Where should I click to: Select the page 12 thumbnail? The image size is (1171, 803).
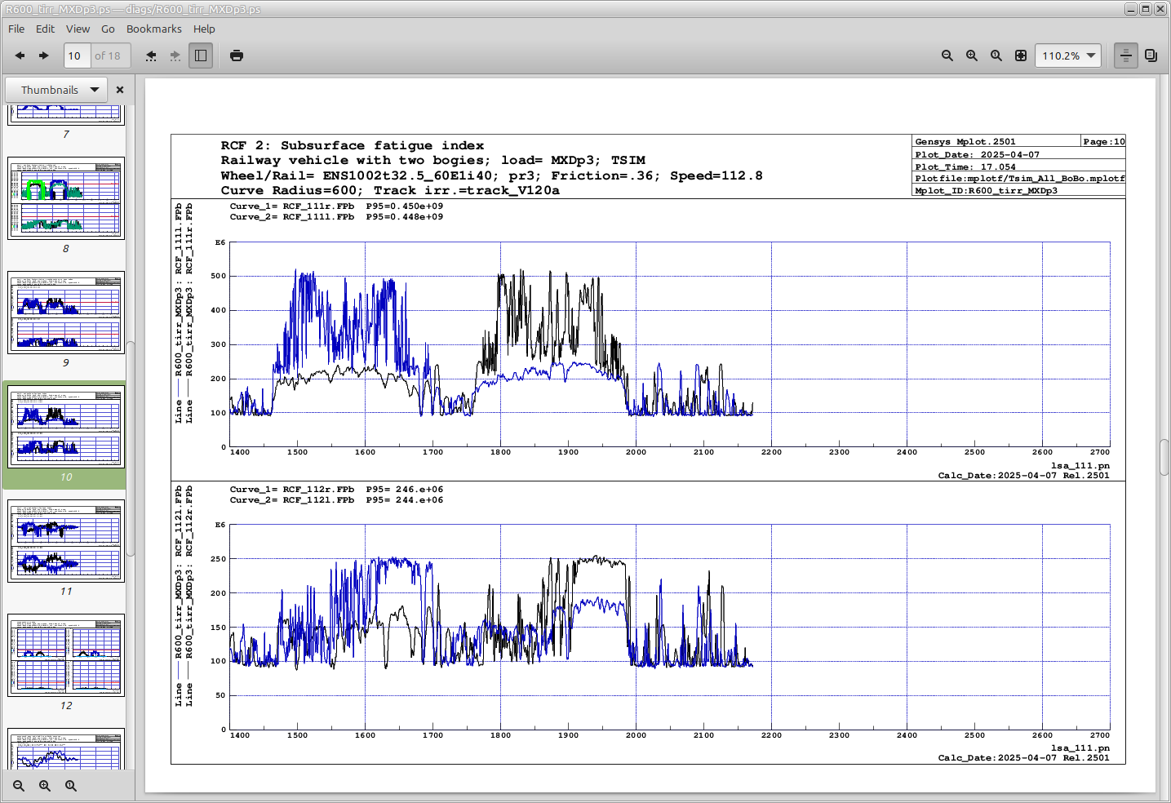(x=66, y=655)
